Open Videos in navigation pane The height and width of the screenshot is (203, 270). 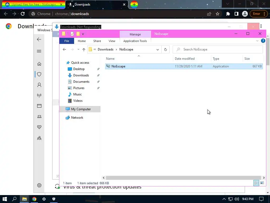[78, 101]
